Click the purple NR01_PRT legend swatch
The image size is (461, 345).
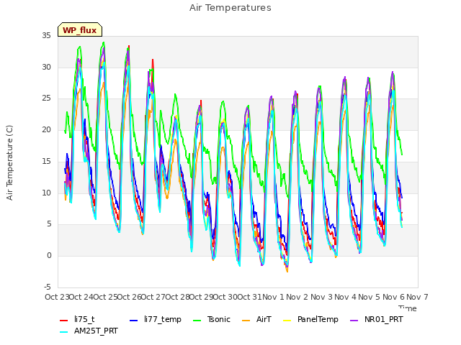(354, 321)
